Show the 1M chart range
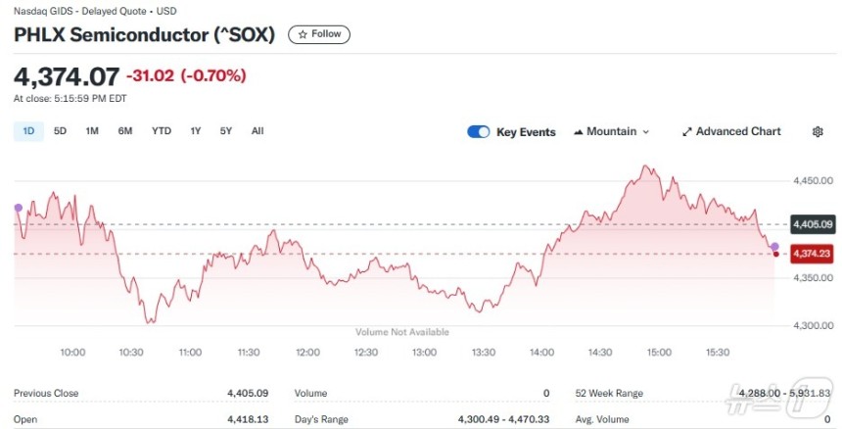Image resolution: width=842 pixels, height=429 pixels. click(x=92, y=131)
